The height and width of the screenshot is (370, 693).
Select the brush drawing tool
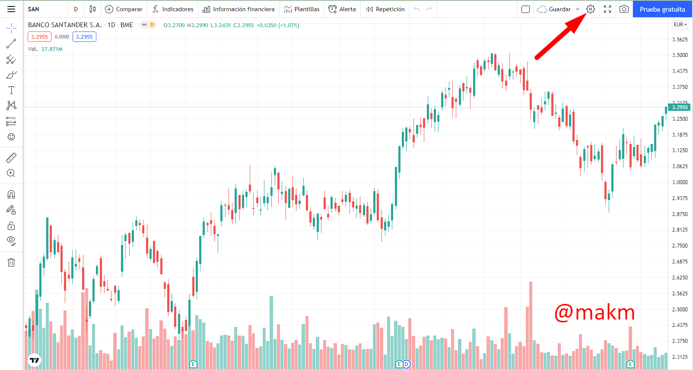[11, 75]
